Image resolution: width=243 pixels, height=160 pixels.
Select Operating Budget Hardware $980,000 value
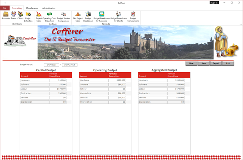pos(117,80)
